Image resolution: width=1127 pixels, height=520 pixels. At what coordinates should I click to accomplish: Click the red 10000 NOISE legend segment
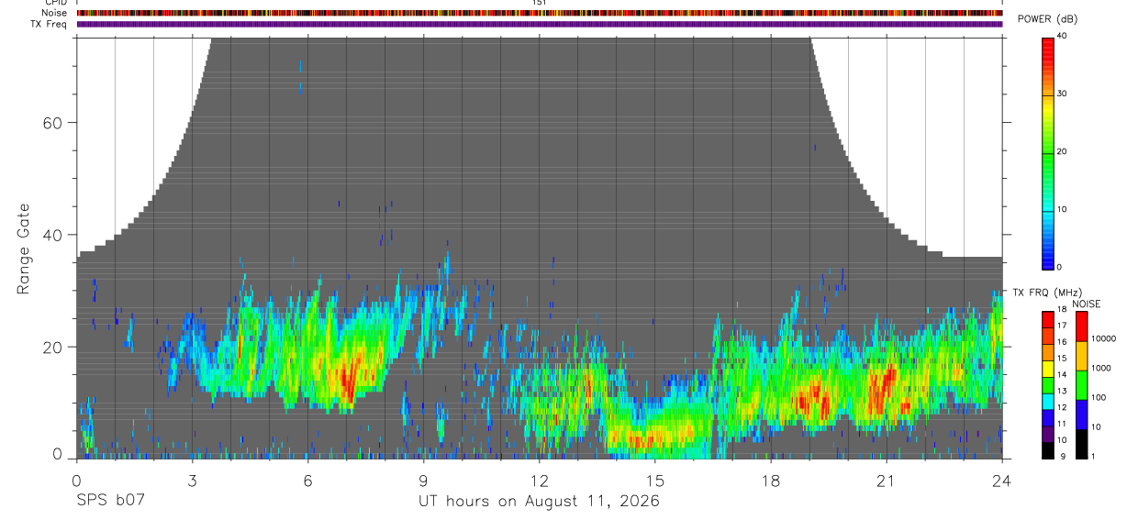[1081, 326]
